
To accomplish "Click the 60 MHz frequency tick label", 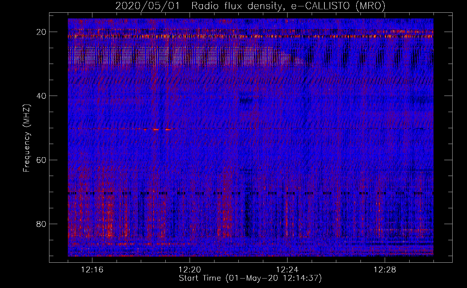I will (42, 160).
